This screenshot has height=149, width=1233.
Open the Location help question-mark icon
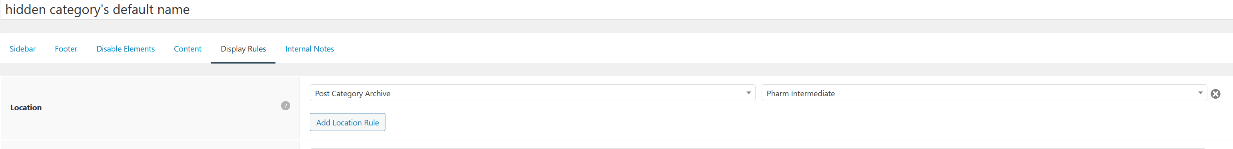coord(285,105)
